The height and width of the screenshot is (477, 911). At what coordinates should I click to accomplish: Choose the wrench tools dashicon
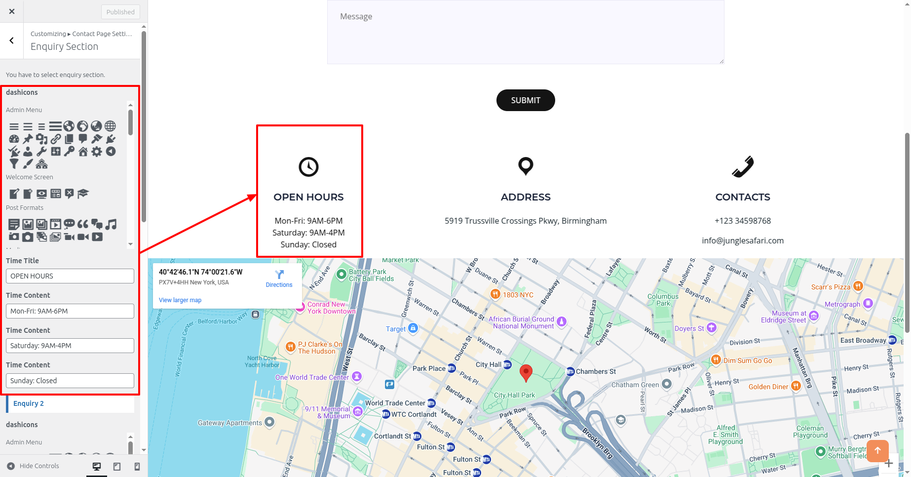[41, 152]
